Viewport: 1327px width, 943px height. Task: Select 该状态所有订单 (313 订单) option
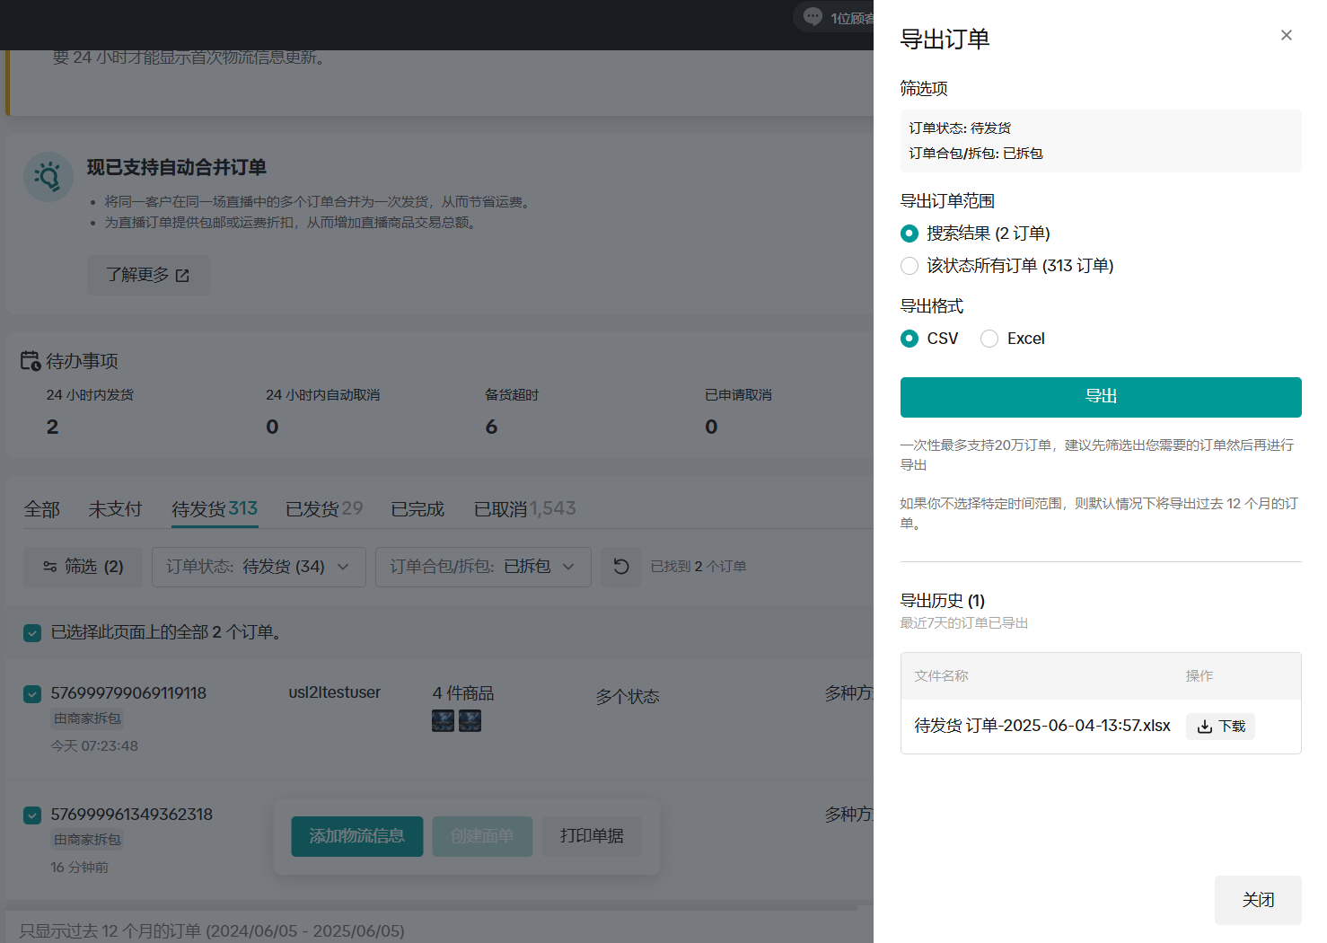pos(910,266)
